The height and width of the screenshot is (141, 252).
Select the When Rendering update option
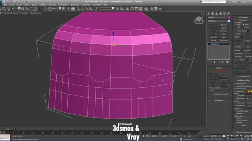point(235,120)
